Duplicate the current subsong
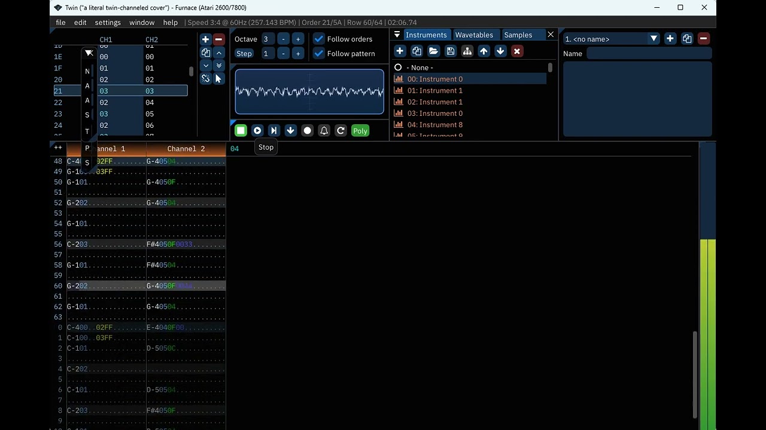This screenshot has height=430, width=766. [x=687, y=39]
